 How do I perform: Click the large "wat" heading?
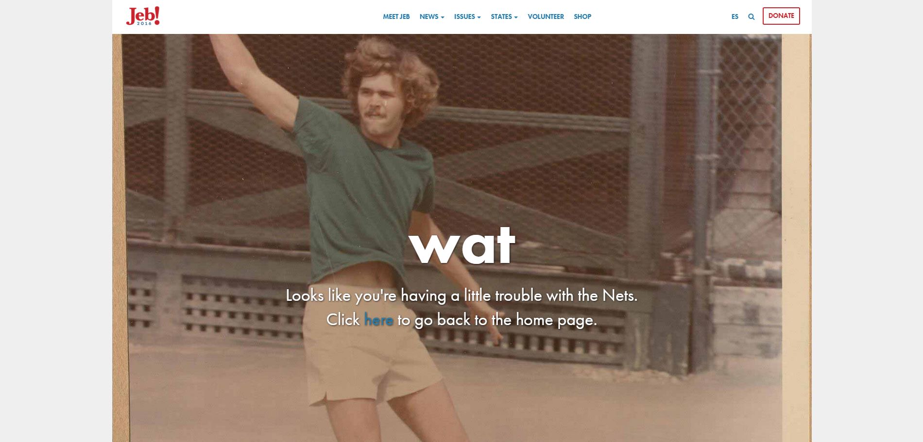tap(461, 246)
